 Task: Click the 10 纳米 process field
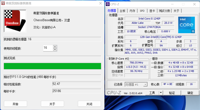[x=131, y=31]
